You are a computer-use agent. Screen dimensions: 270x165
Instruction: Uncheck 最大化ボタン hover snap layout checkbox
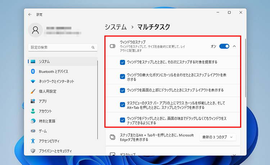[122, 77]
